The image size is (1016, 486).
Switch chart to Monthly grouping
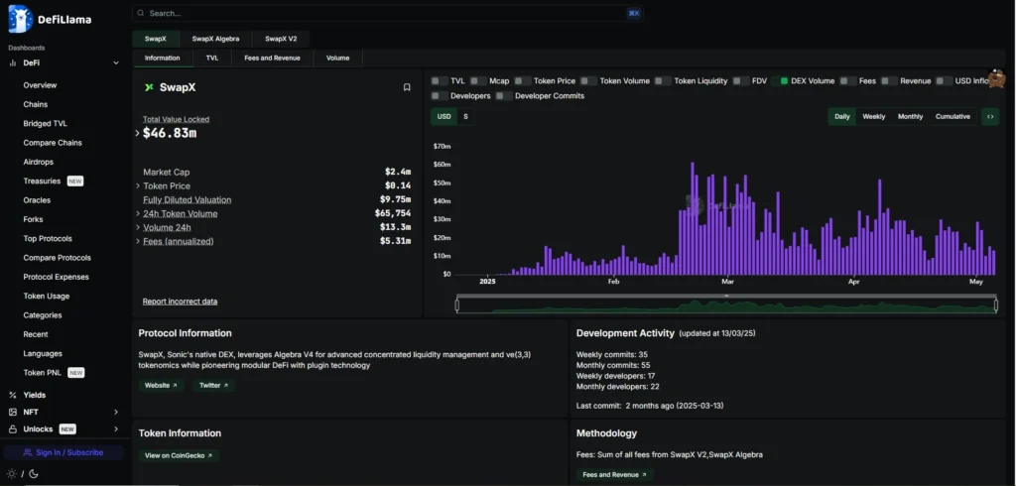point(911,117)
